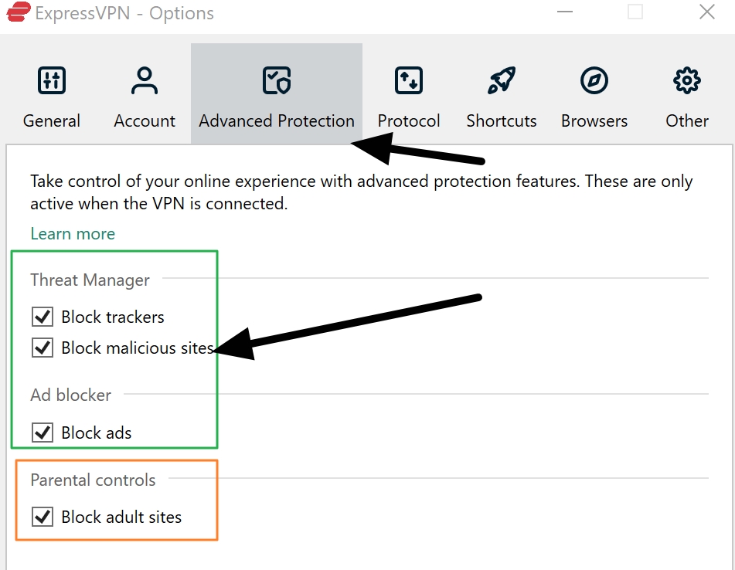Image resolution: width=735 pixels, height=570 pixels.
Task: Click the Account person icon
Action: point(145,80)
